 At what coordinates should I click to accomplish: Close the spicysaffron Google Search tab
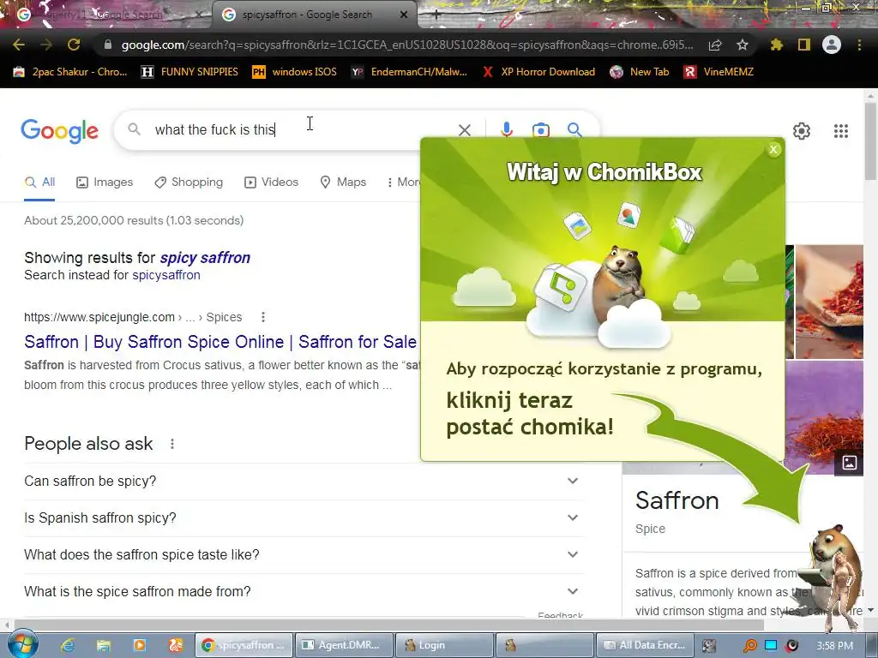pyautogui.click(x=404, y=15)
